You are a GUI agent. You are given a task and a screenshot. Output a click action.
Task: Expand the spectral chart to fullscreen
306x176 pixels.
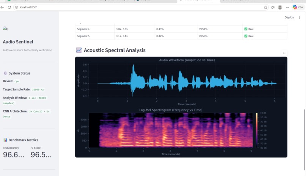[x=284, y=53]
